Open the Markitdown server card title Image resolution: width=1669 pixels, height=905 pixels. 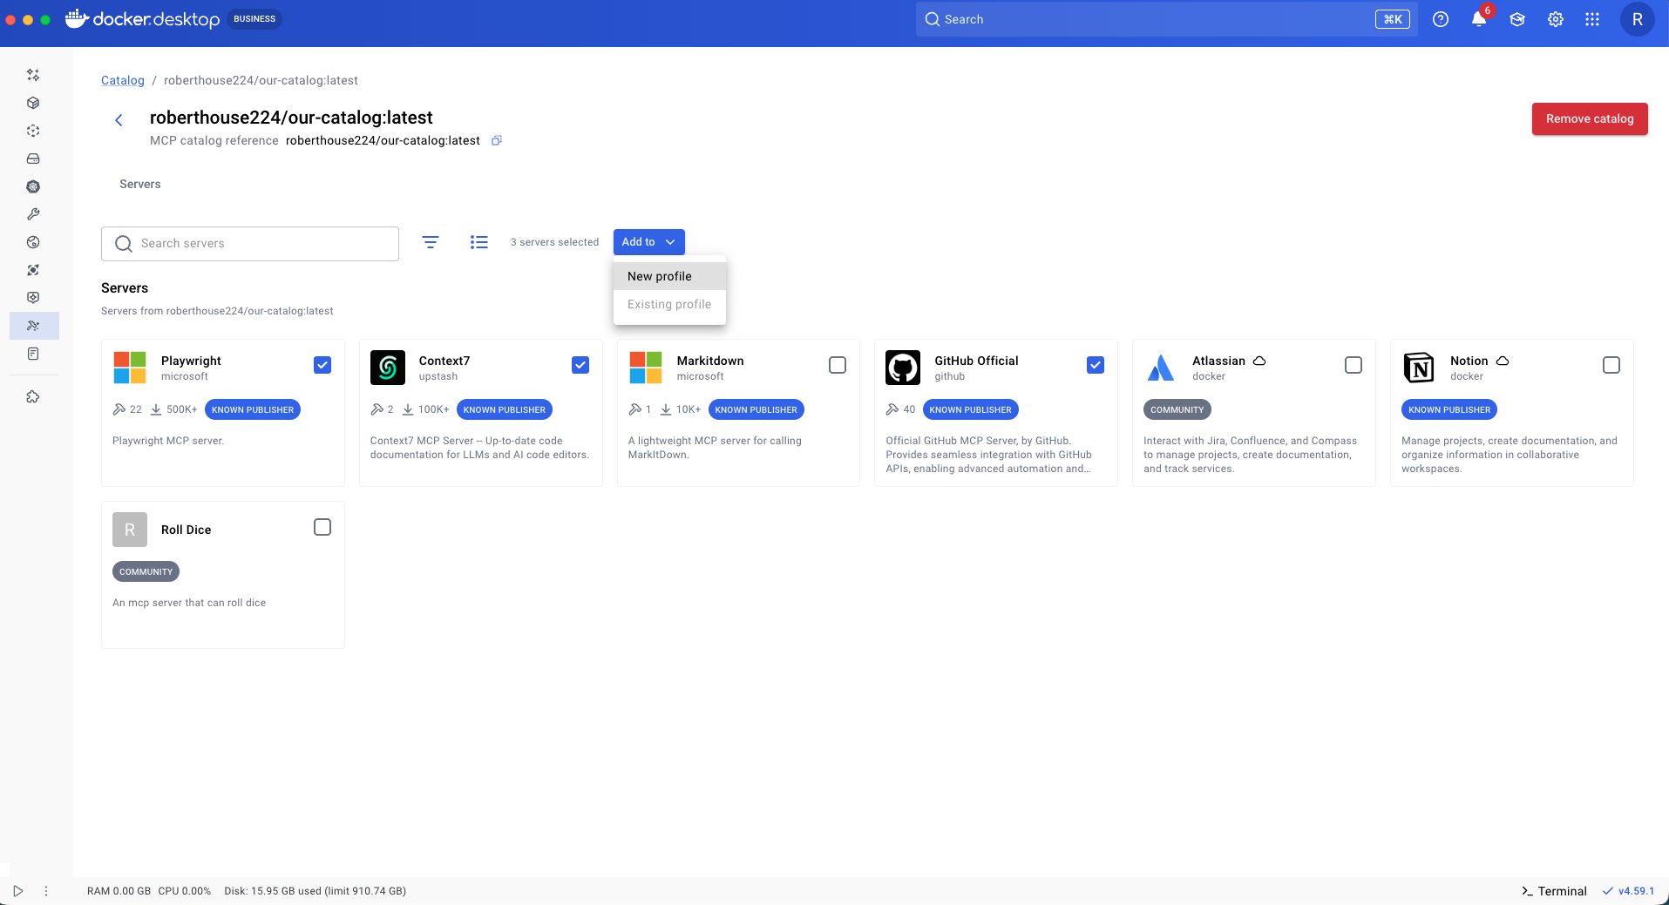710,361
